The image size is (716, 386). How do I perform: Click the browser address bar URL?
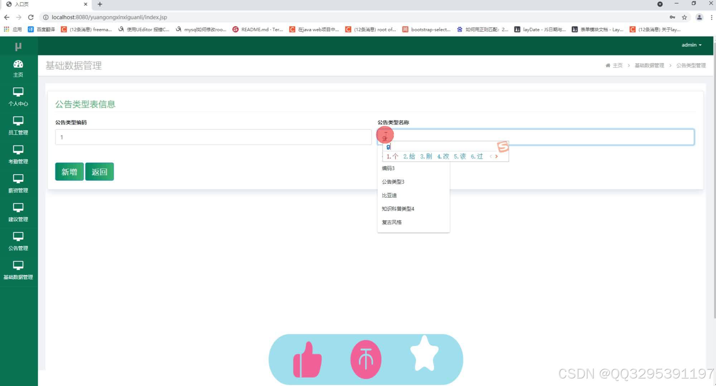coord(109,17)
